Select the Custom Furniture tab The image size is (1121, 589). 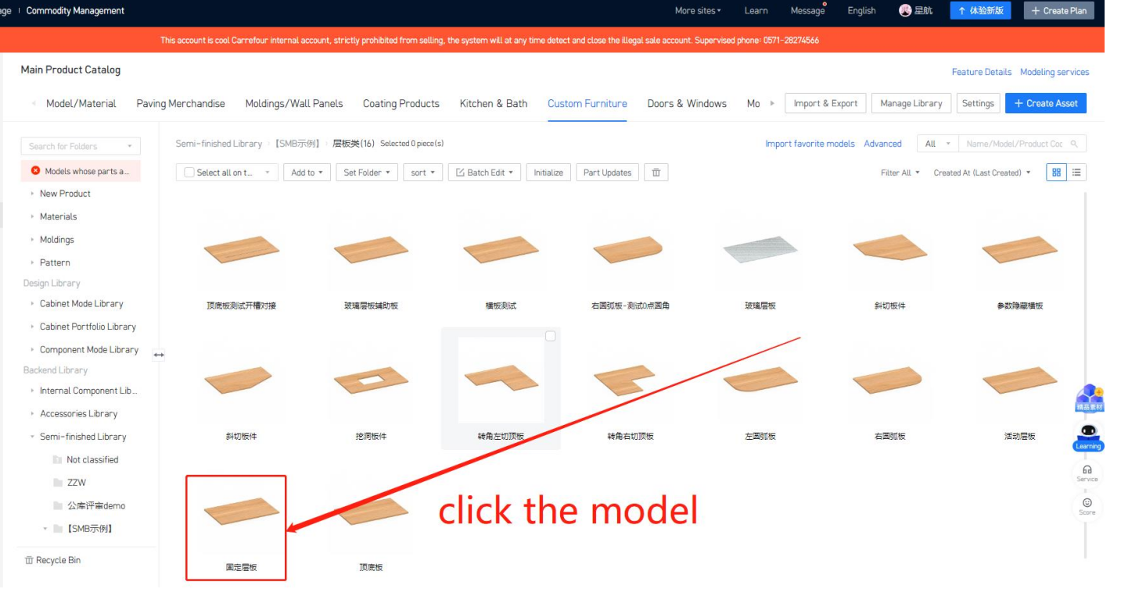tap(587, 103)
